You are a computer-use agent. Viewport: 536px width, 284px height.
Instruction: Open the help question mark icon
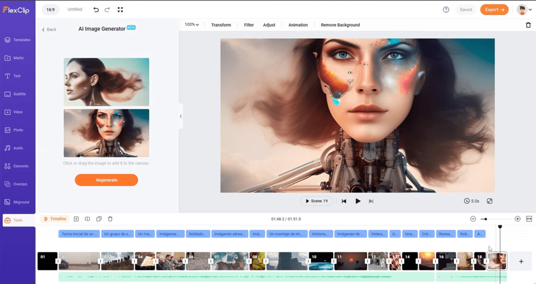tap(446, 10)
